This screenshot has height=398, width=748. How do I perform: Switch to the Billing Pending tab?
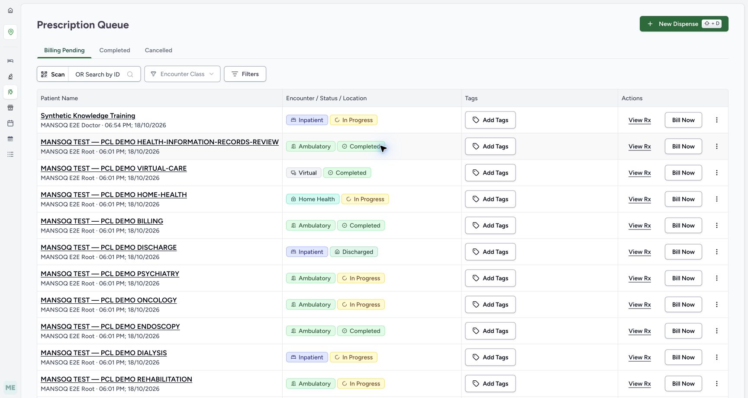(x=64, y=50)
